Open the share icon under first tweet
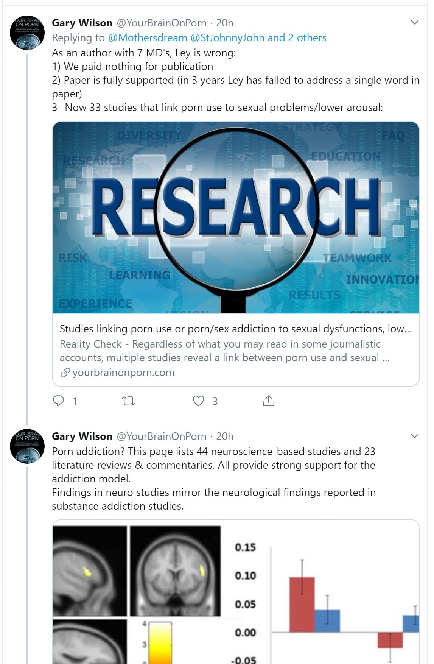The height and width of the screenshot is (664, 434). click(x=269, y=401)
